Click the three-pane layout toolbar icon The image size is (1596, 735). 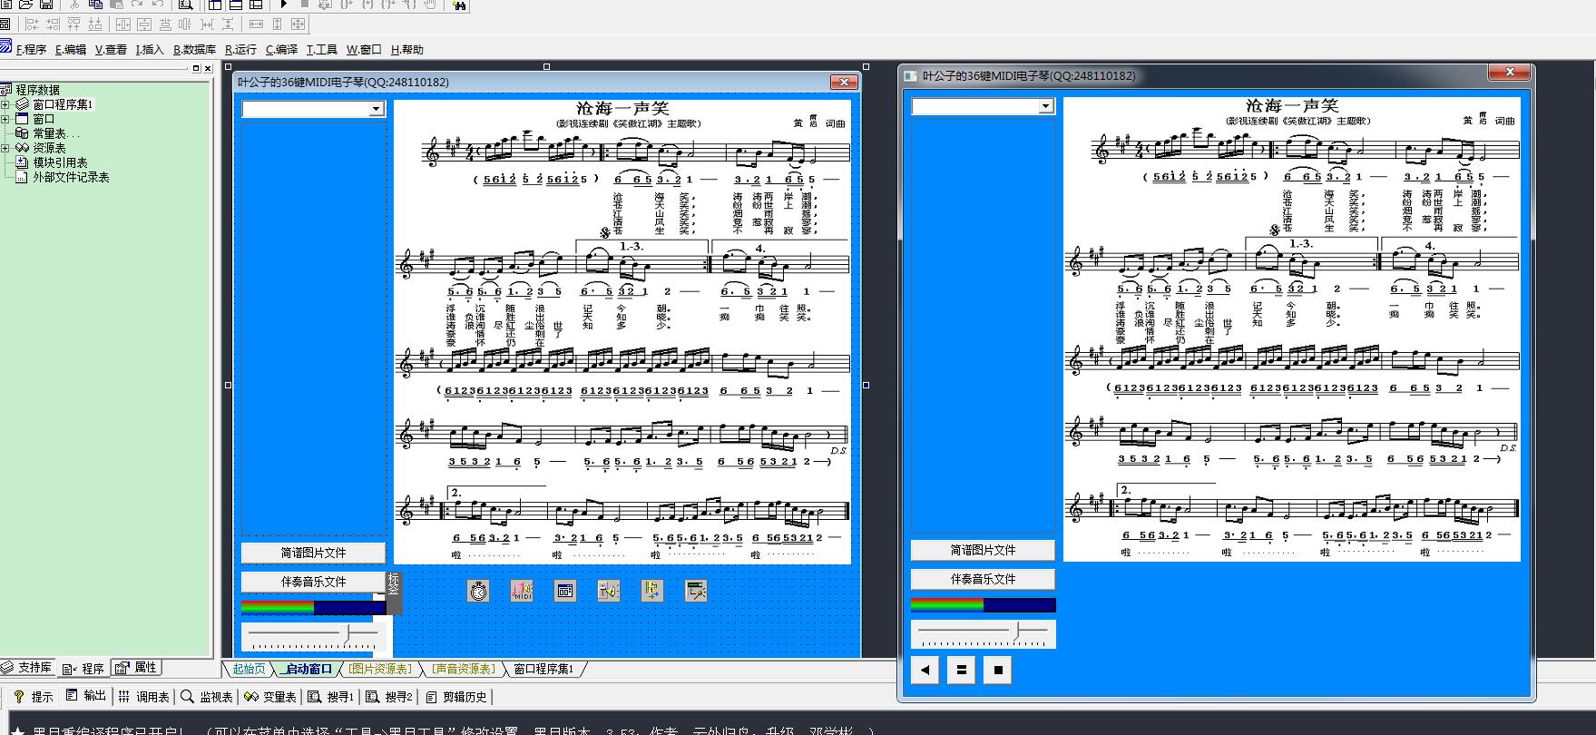coord(256,5)
